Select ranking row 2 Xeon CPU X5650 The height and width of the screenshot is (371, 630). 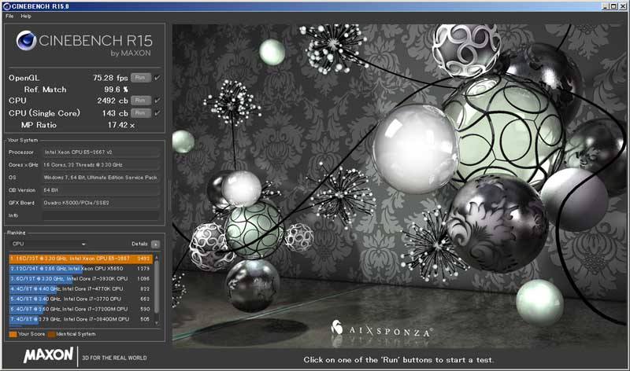tap(80, 269)
